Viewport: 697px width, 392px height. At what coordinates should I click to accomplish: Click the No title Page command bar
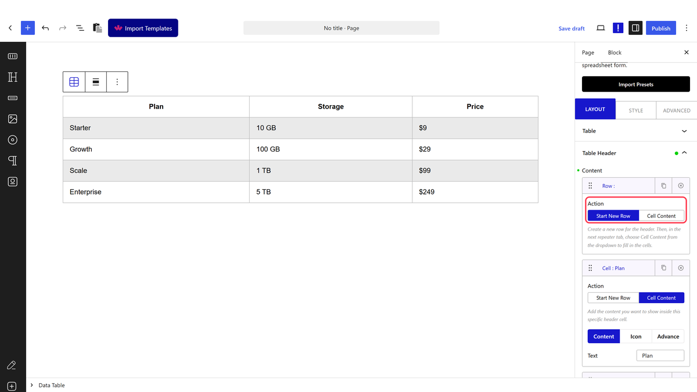click(x=342, y=28)
